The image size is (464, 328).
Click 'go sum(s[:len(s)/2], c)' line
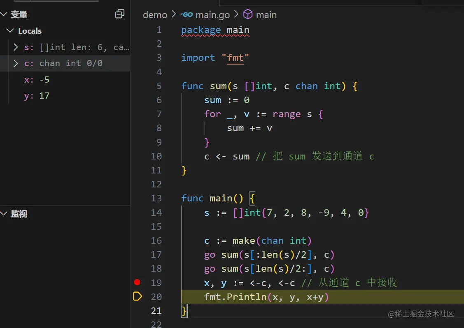[x=269, y=254]
